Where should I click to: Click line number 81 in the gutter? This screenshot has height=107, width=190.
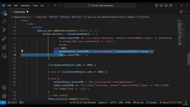tap(15, 65)
